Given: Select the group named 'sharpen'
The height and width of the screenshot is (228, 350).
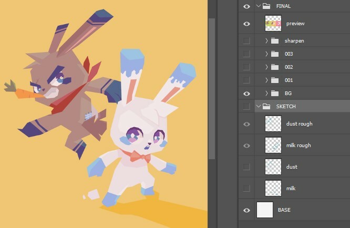Looking at the screenshot, I should tap(294, 41).
